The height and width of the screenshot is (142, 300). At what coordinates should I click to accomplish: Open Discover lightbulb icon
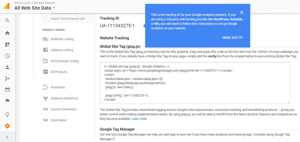7,115
